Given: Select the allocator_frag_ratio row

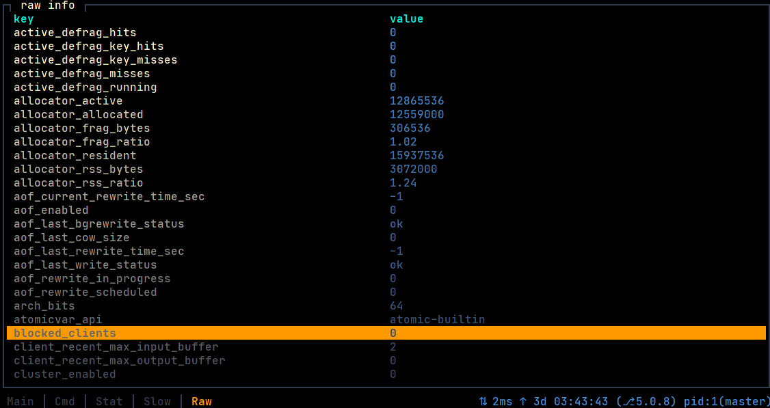Looking at the screenshot, I should click(x=386, y=142).
